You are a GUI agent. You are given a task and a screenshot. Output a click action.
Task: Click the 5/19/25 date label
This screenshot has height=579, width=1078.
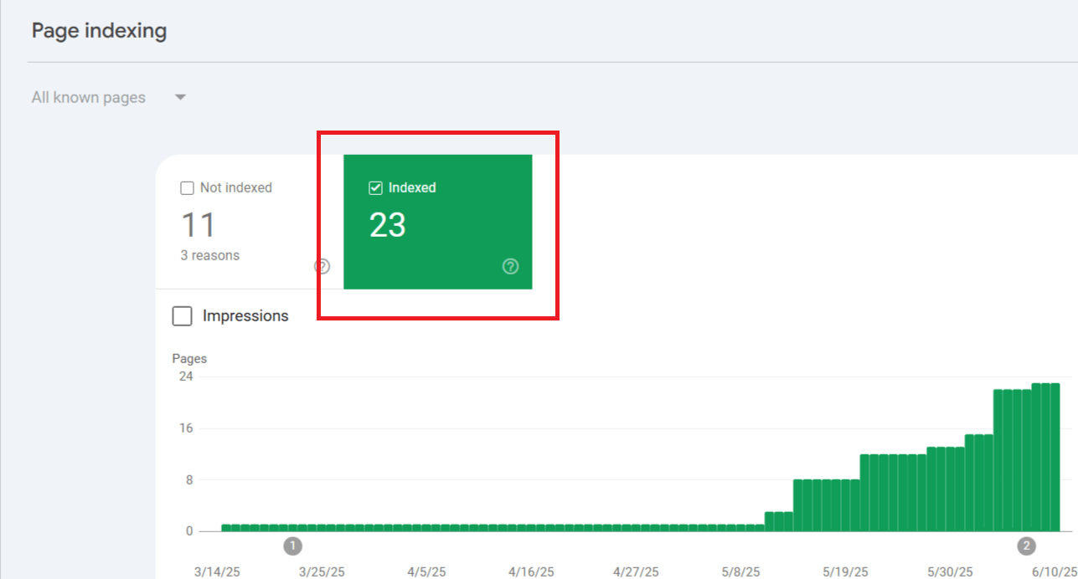[x=844, y=571]
